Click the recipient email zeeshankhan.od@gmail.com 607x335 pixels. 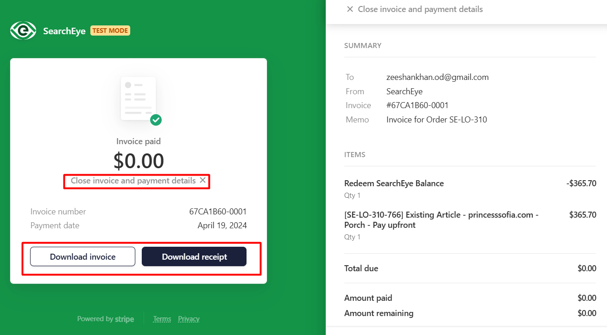coord(437,77)
